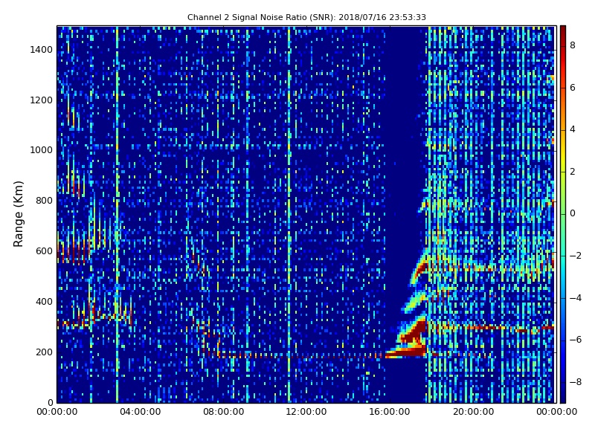Click the y-axis tick label 1000
The height and width of the screenshot is (446, 595).
(42, 150)
